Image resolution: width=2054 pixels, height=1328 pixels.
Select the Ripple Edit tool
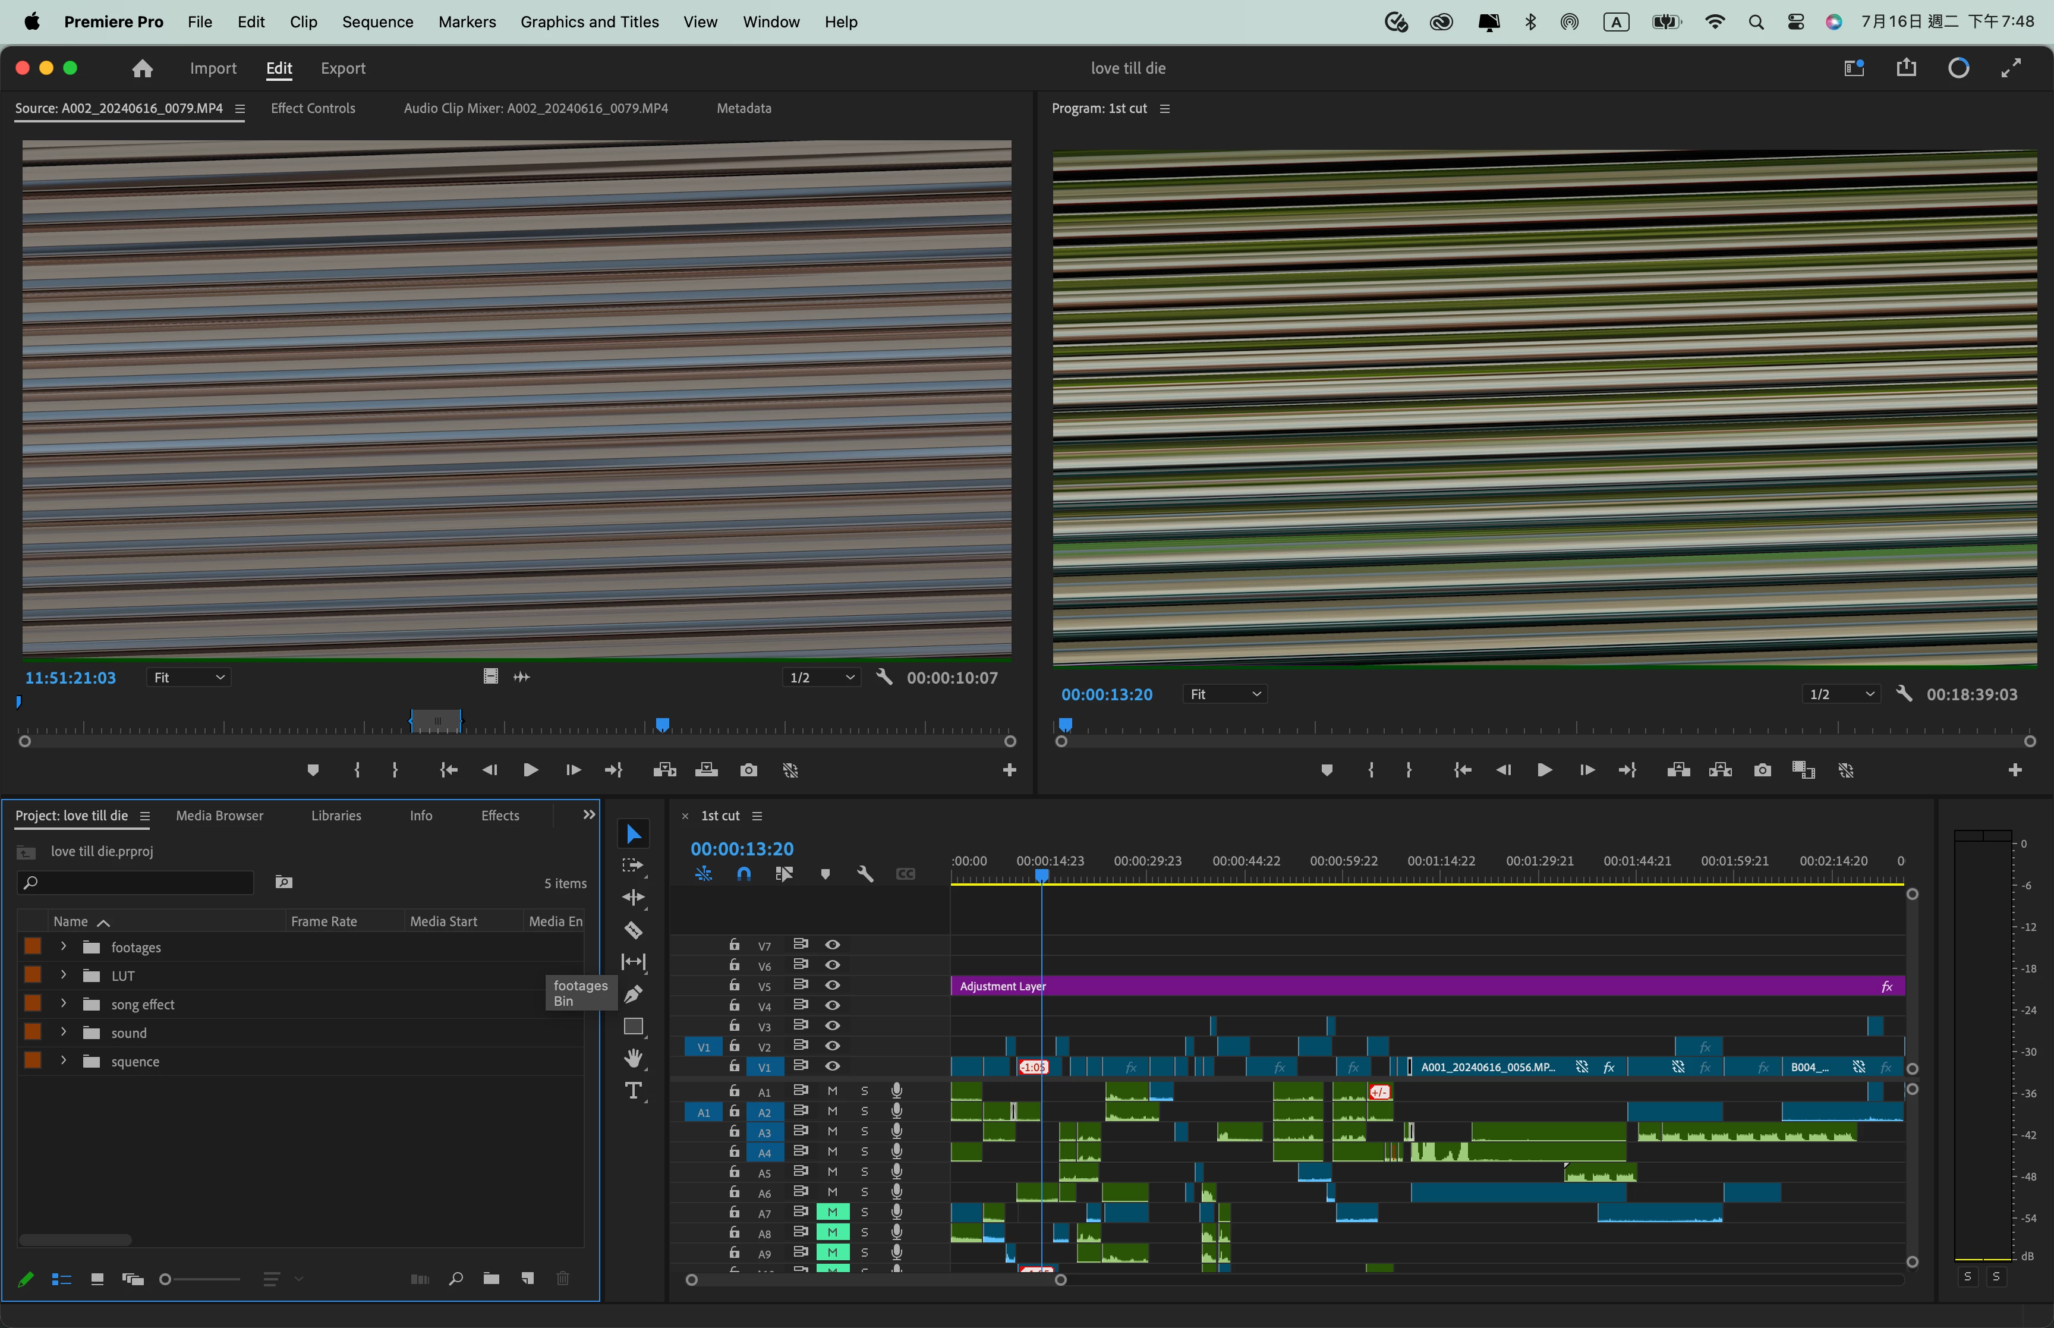(x=633, y=898)
